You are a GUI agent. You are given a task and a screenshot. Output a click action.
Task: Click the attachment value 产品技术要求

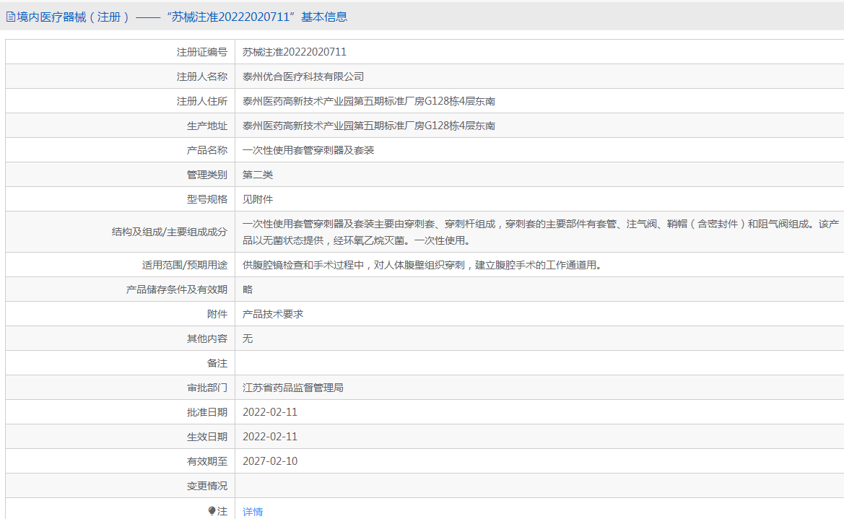click(x=272, y=314)
